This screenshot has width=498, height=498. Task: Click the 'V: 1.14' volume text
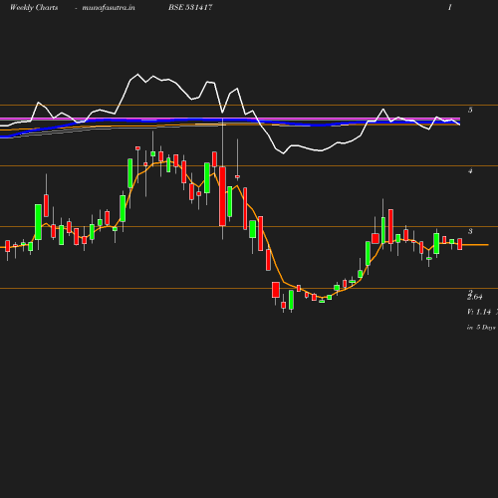(479, 312)
